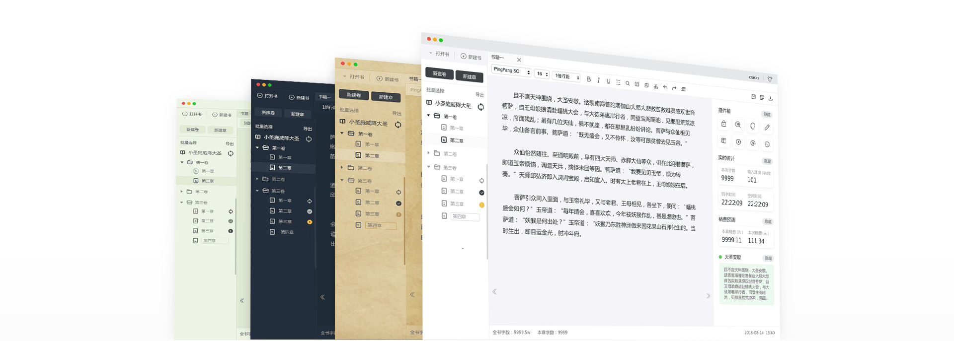Hide the 稿费预测 panel
954x341 pixels.
click(x=768, y=221)
